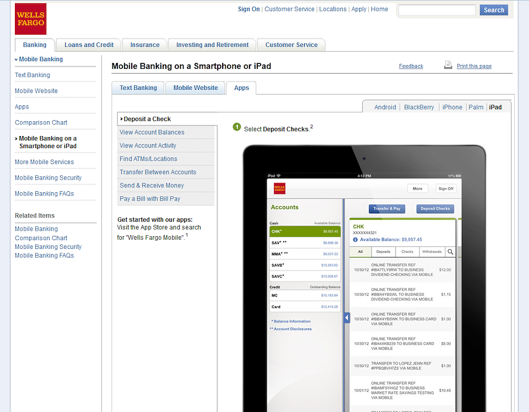Viewport: 529px width, 412px height.
Task: Open More Mobile Services link
Action: click(x=44, y=162)
